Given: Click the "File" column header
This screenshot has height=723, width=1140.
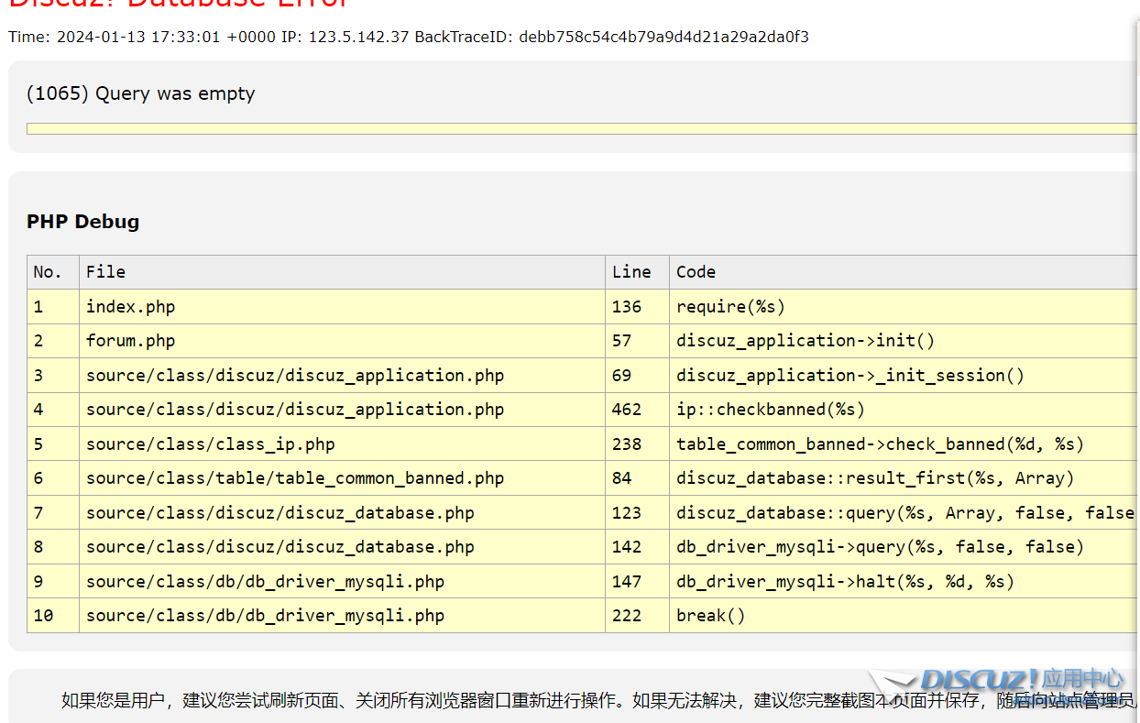Looking at the screenshot, I should (x=105, y=272).
